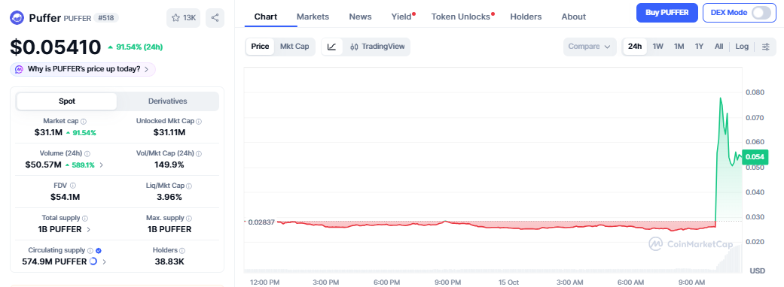The height and width of the screenshot is (287, 784).
Task: Click the price spike peak on chart
Action: tap(721, 98)
